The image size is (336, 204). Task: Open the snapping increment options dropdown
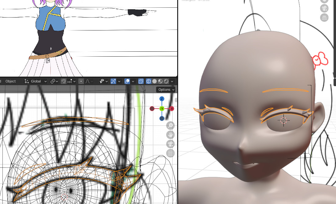[x=71, y=81]
